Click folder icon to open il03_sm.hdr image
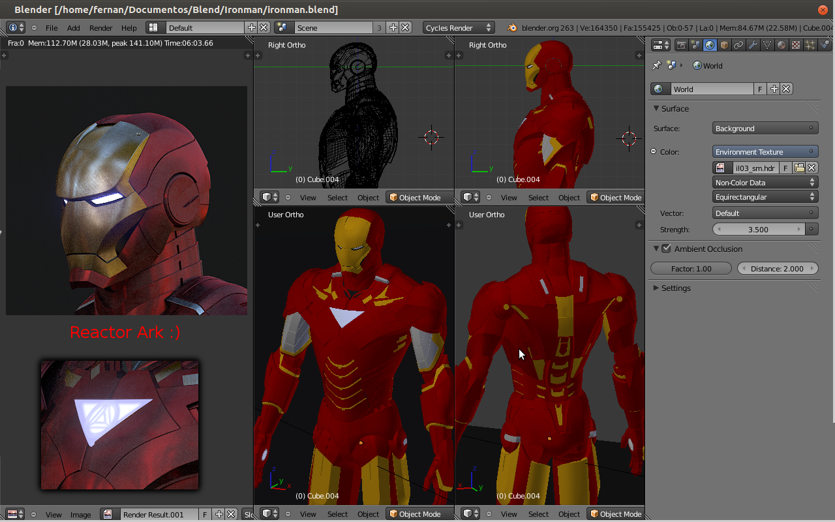 click(x=799, y=168)
